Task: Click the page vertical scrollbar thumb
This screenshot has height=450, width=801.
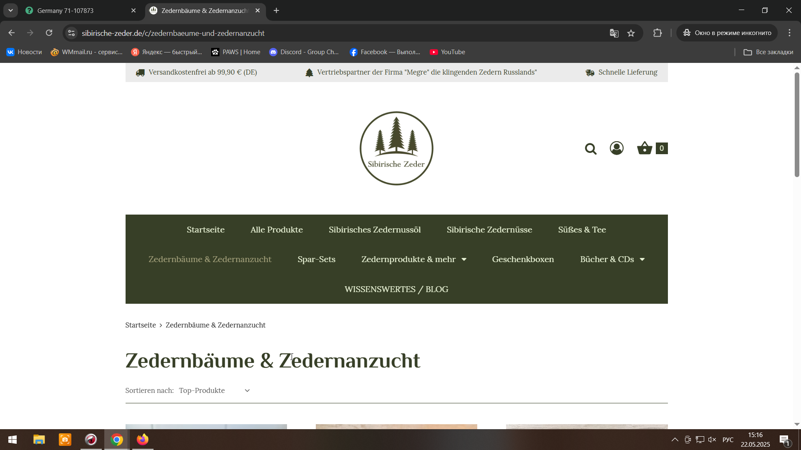Action: click(x=797, y=125)
